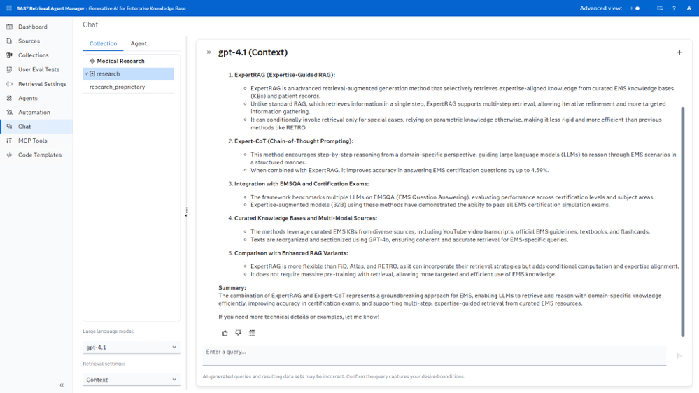Open the applications grid menu icon
The image size is (699, 393).
coord(9,8)
